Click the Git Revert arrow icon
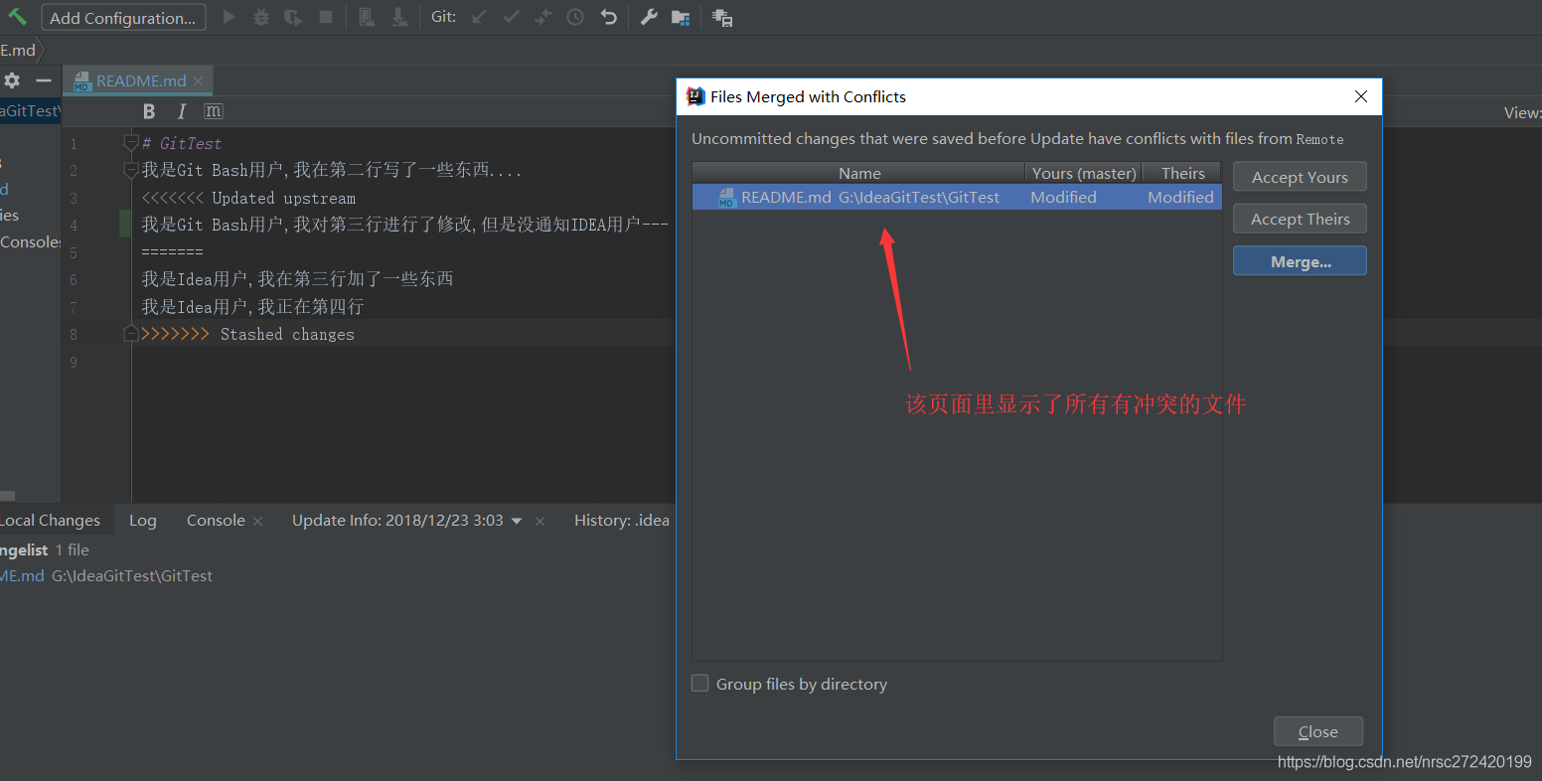 (x=608, y=17)
